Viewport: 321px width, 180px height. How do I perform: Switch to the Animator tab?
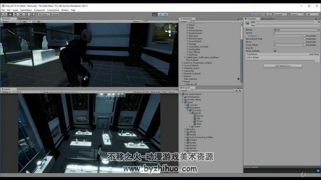(24, 18)
